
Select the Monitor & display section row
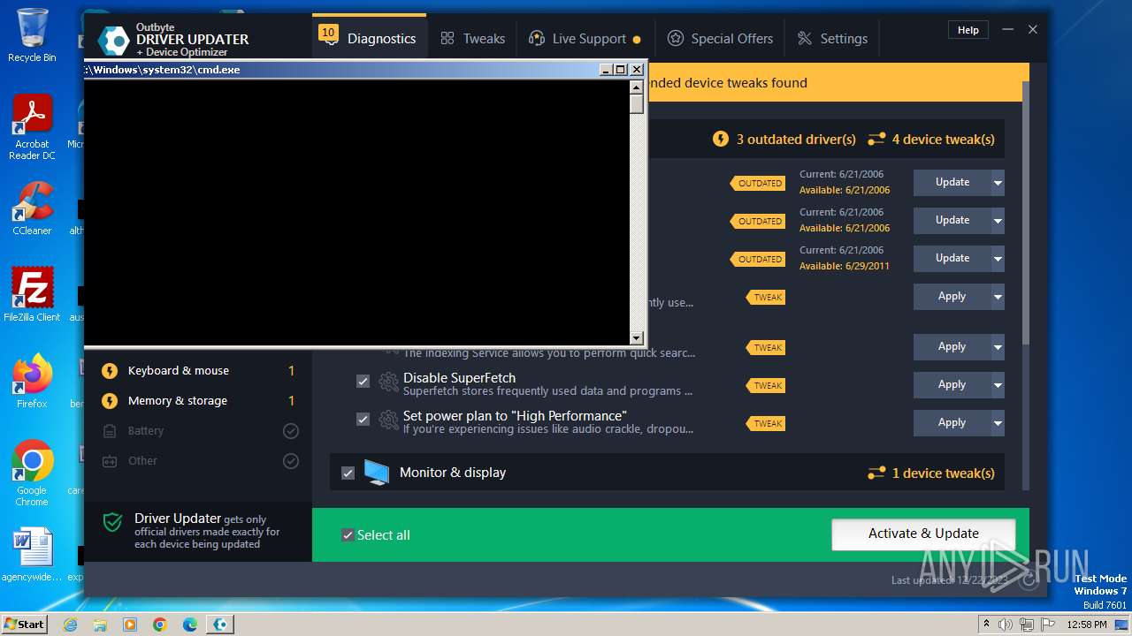667,473
